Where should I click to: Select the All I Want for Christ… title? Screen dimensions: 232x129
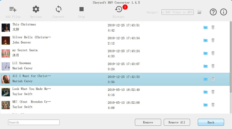tap(32, 76)
